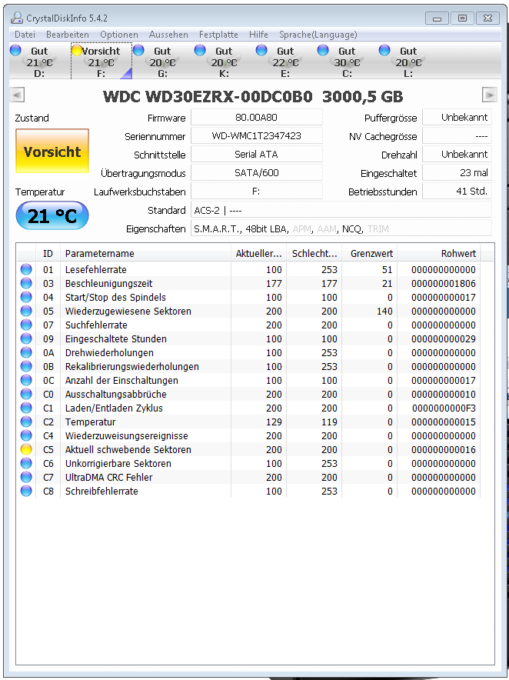Click status icon for Temperatur attribute row

[x=26, y=422]
